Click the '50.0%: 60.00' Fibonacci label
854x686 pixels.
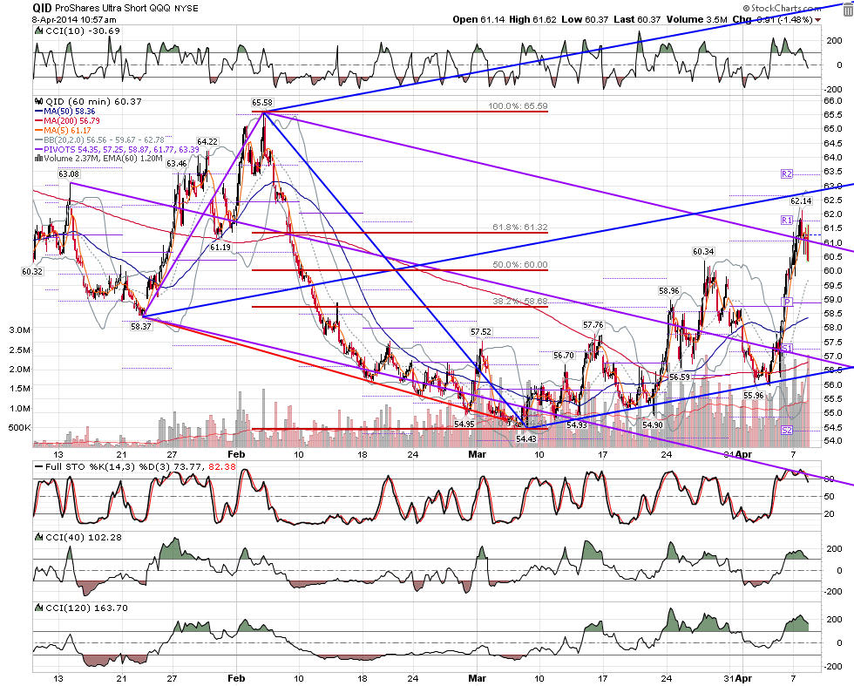[x=520, y=265]
